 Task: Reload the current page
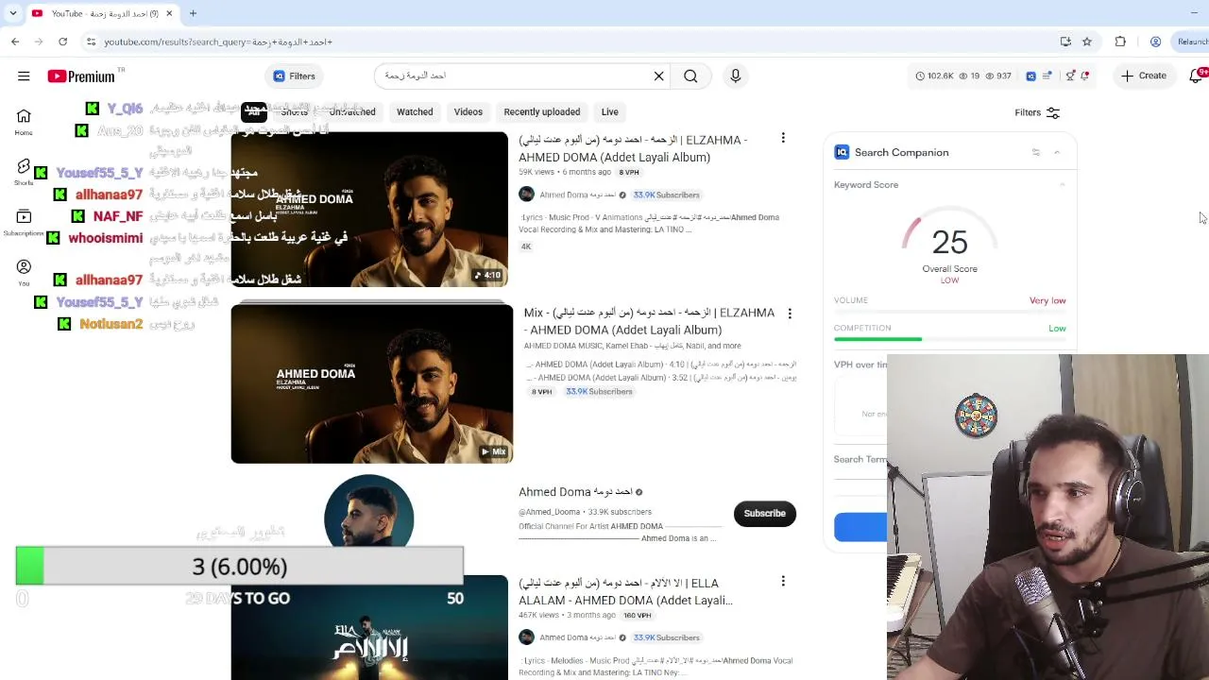click(62, 42)
